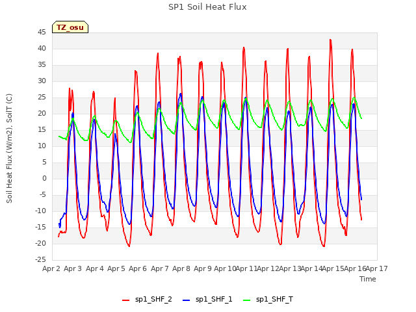Click the red sp1_SHF_2 legend color marker
Viewport: 416px width, 312px height.
pyautogui.click(x=125, y=300)
